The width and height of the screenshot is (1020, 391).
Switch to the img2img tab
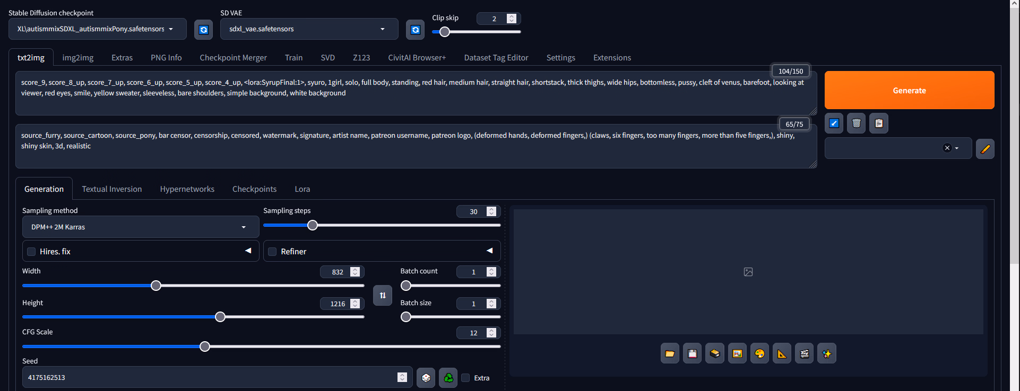click(77, 58)
